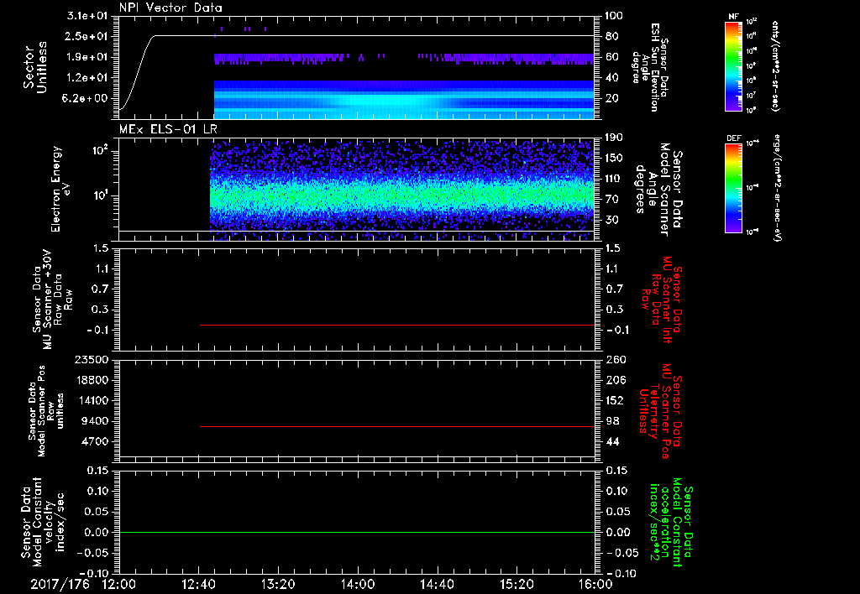Image resolution: width=860 pixels, height=594 pixels.
Task: Click the green velocity line in bottom panel
Action: [357, 532]
